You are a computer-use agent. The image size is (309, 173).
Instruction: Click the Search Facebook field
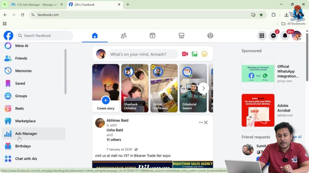pos(44,36)
